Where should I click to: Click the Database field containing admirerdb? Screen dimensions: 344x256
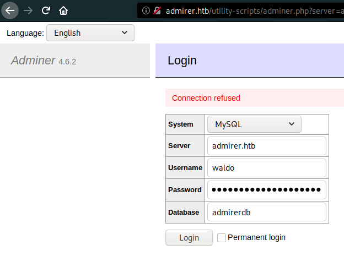click(x=267, y=212)
